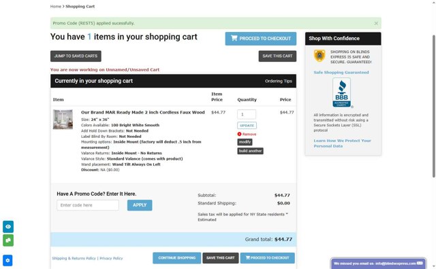This screenshot has width=436, height=269.
Task: Click the page vertical scrollbar
Action: click(434, 106)
